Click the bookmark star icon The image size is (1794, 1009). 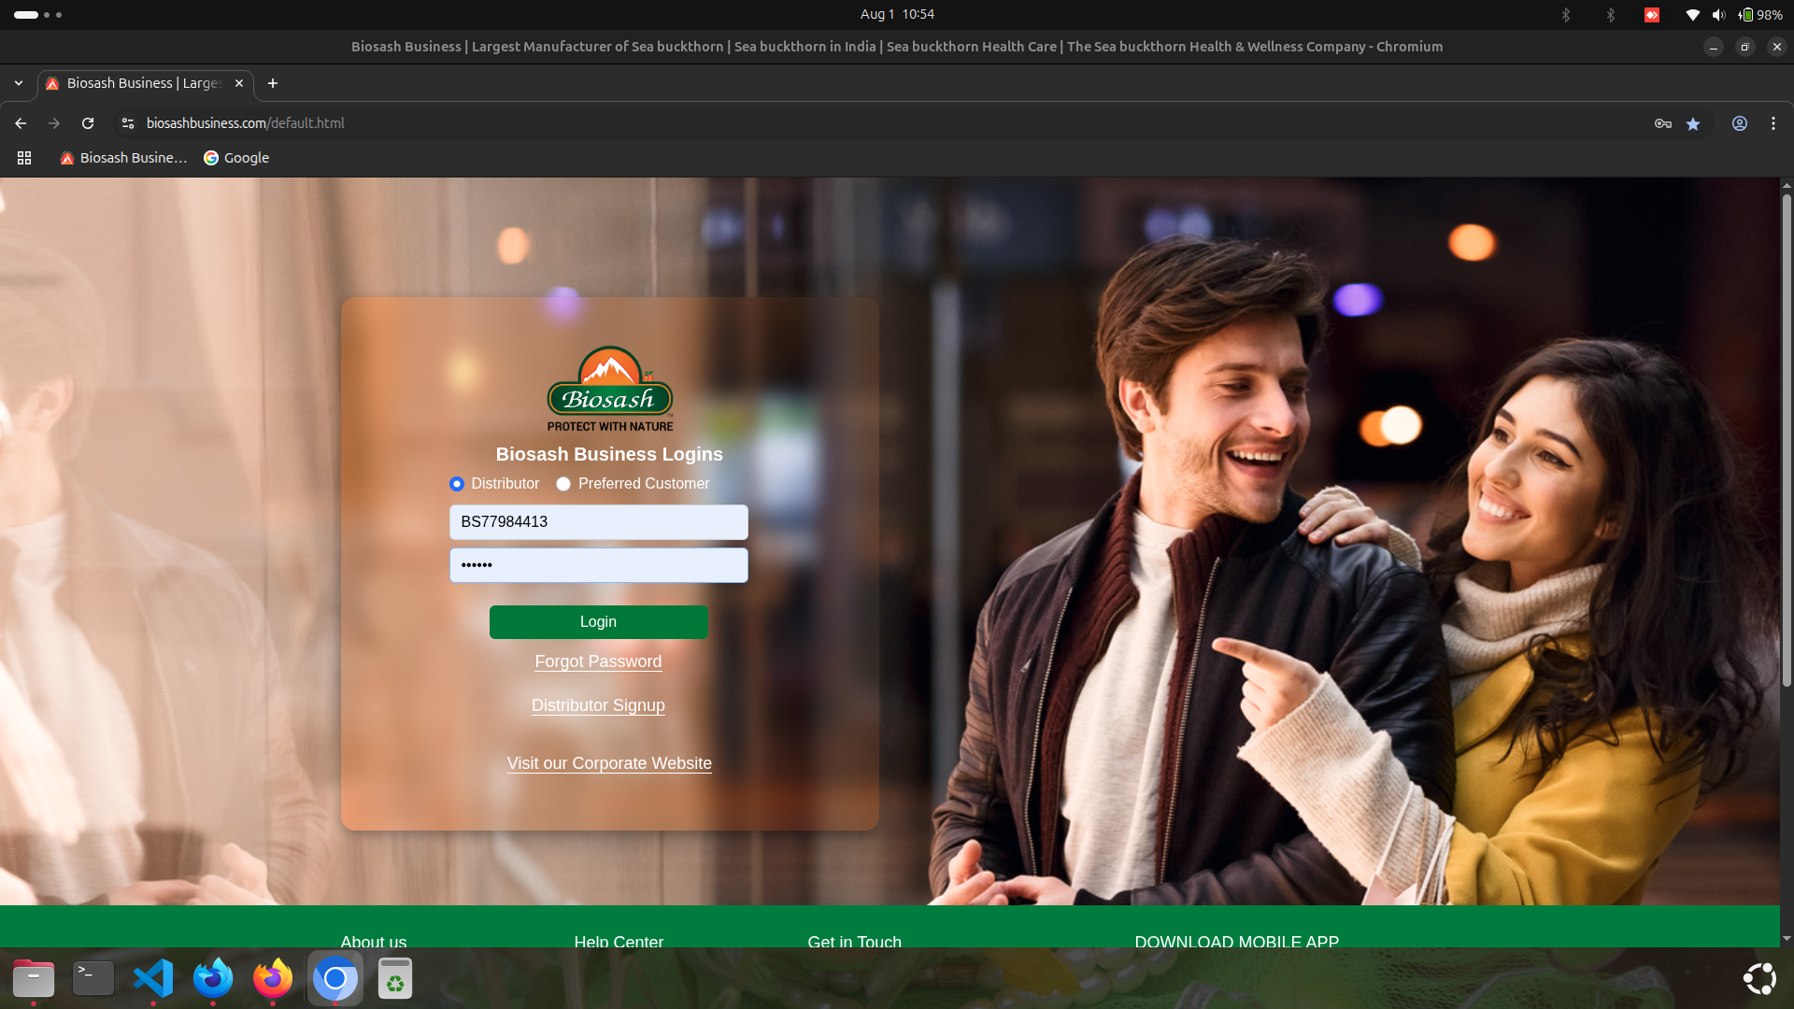pos(1693,123)
